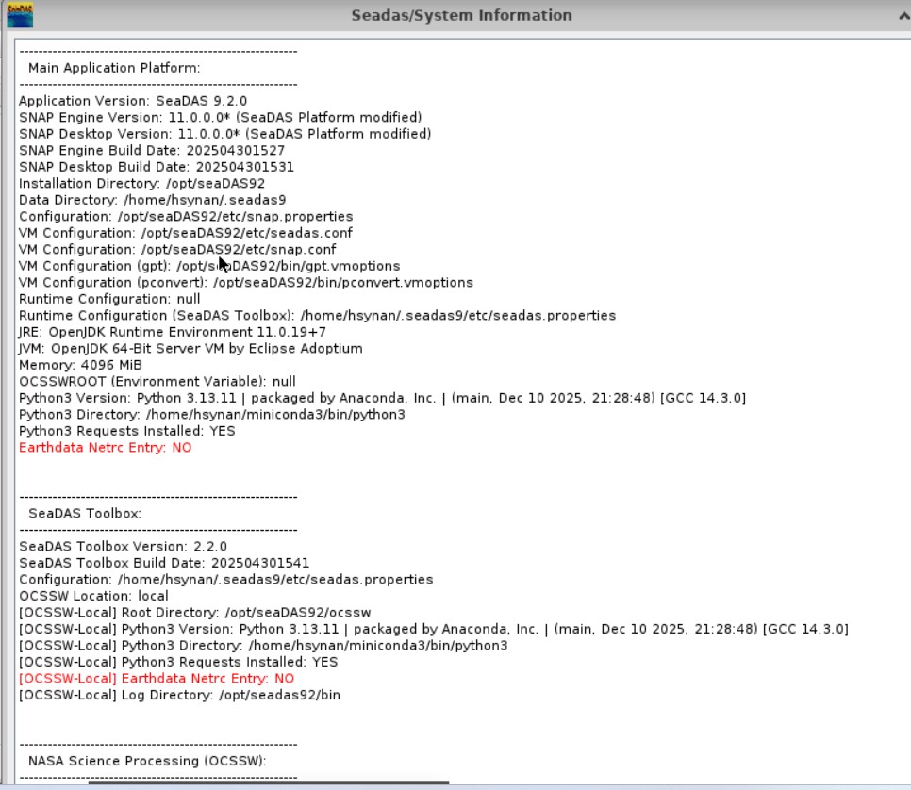Click the window shade arrow in title bar
This screenshot has width=911, height=790.
903,15
